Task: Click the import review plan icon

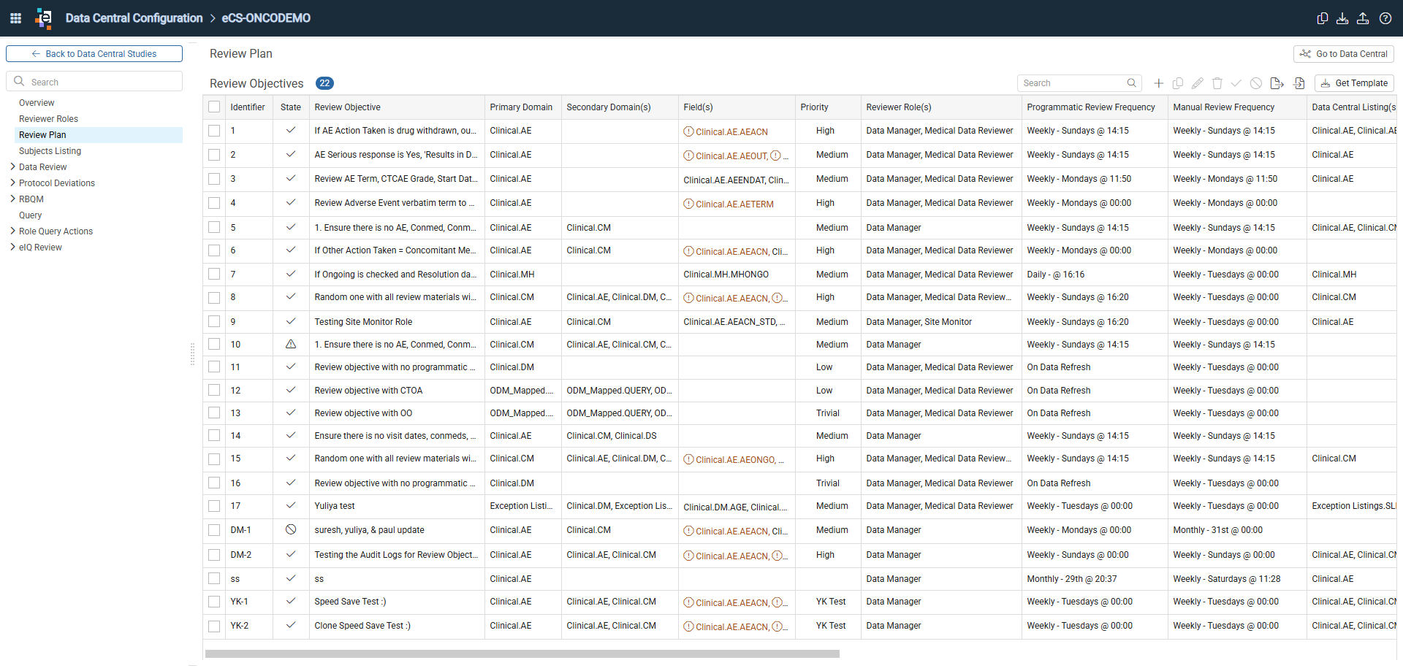Action: [x=1299, y=83]
